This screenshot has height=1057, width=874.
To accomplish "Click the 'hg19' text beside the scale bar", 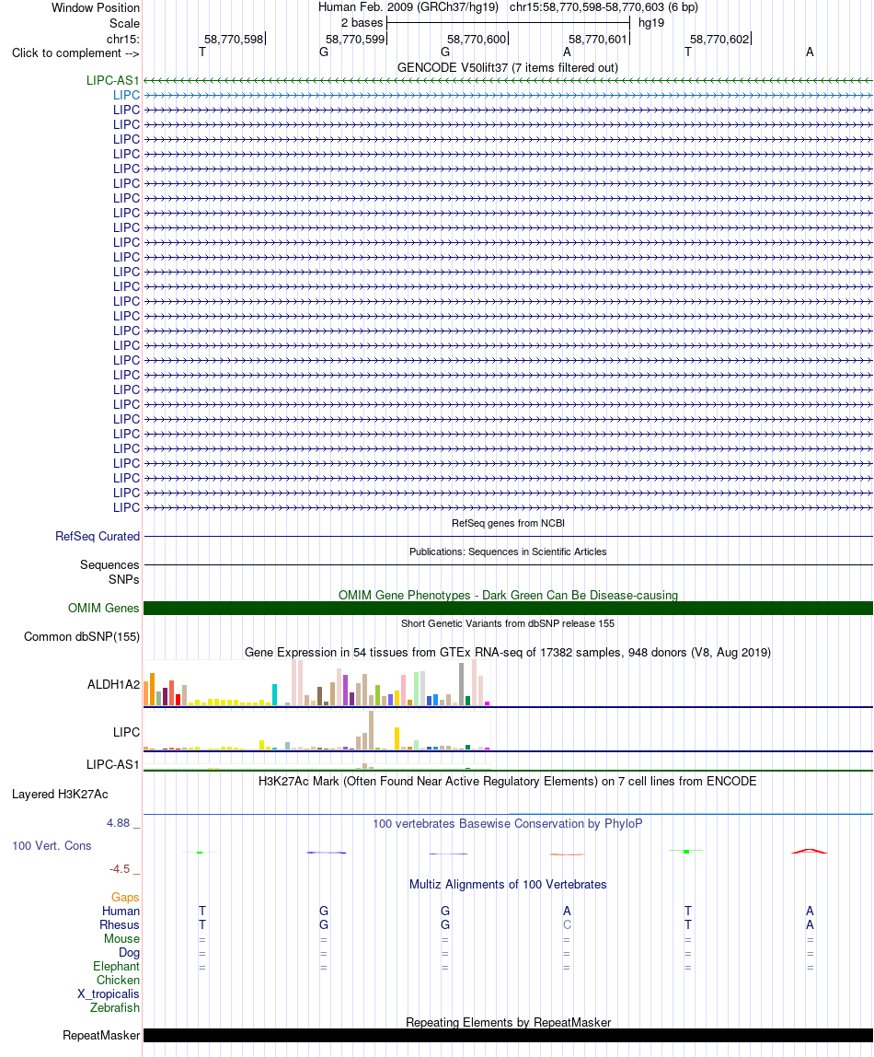I will click(651, 23).
